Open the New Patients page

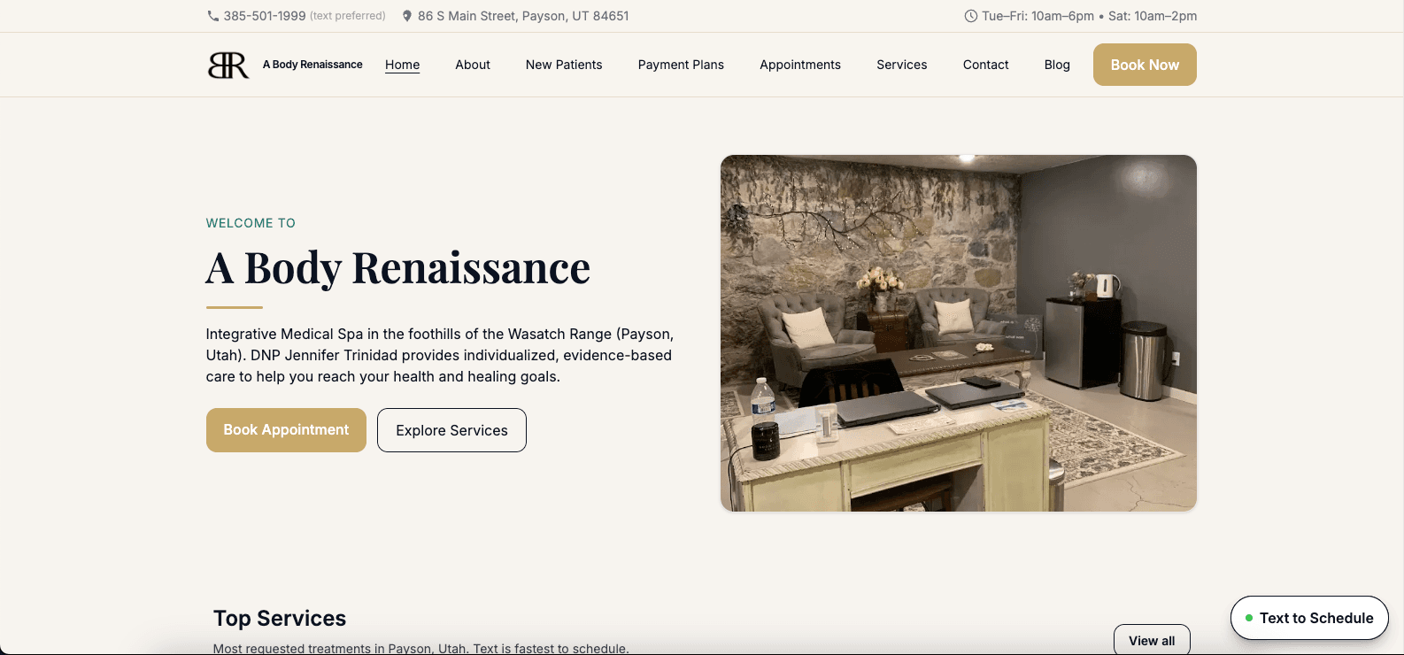click(x=564, y=65)
